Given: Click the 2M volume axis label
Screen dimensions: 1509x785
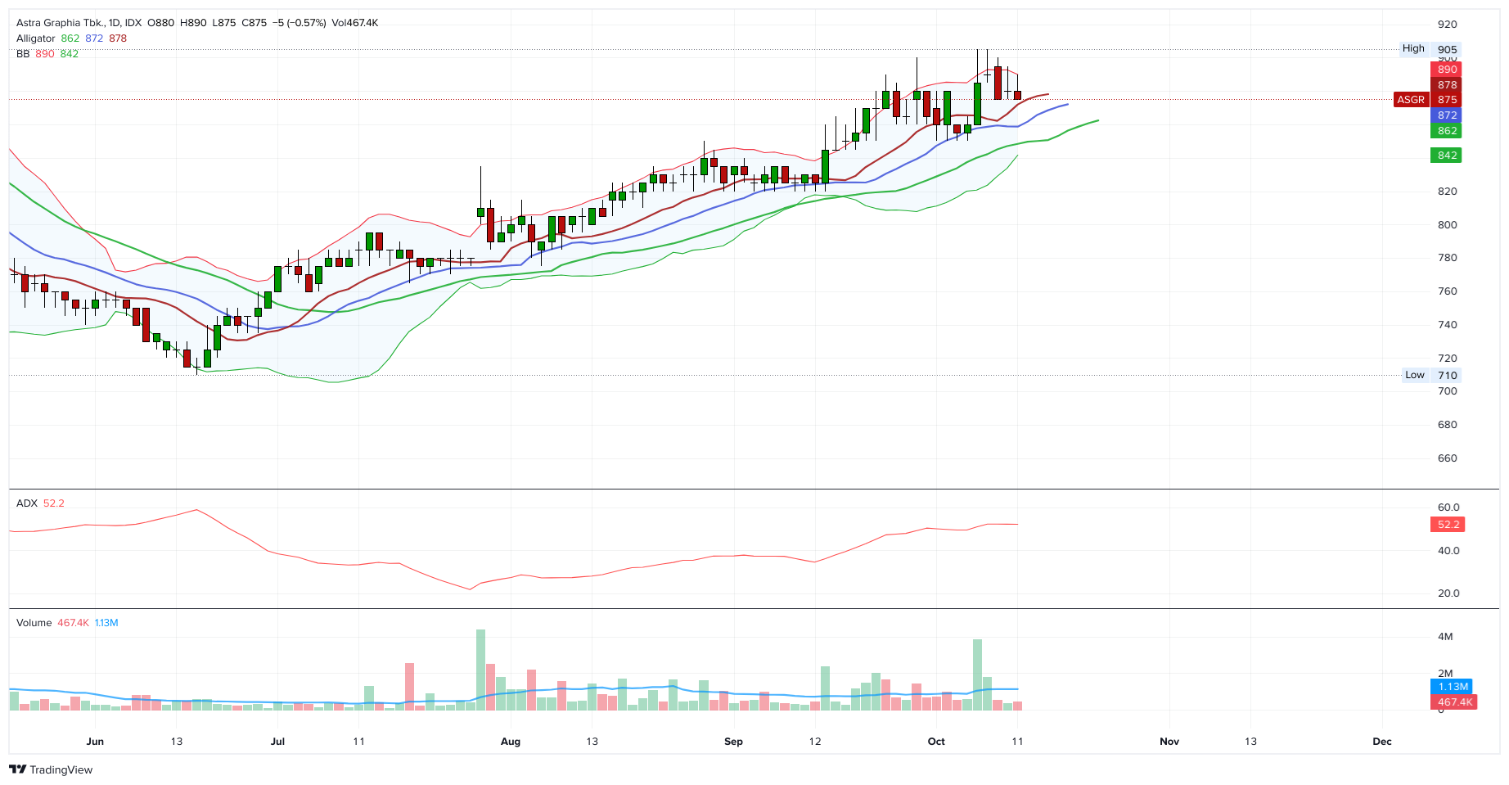Looking at the screenshot, I should point(1445,674).
